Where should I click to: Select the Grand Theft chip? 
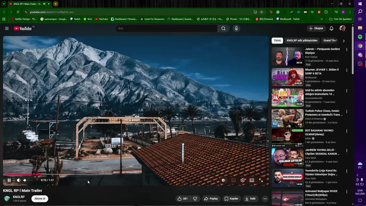coord(331,40)
